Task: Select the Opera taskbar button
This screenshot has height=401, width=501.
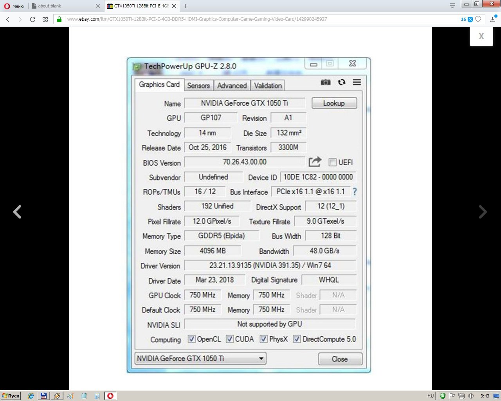Action: 110,396
